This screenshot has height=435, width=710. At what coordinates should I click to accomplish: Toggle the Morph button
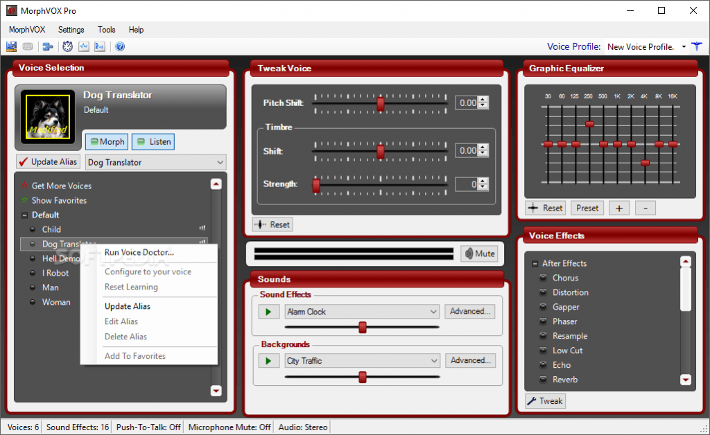pyautogui.click(x=106, y=141)
